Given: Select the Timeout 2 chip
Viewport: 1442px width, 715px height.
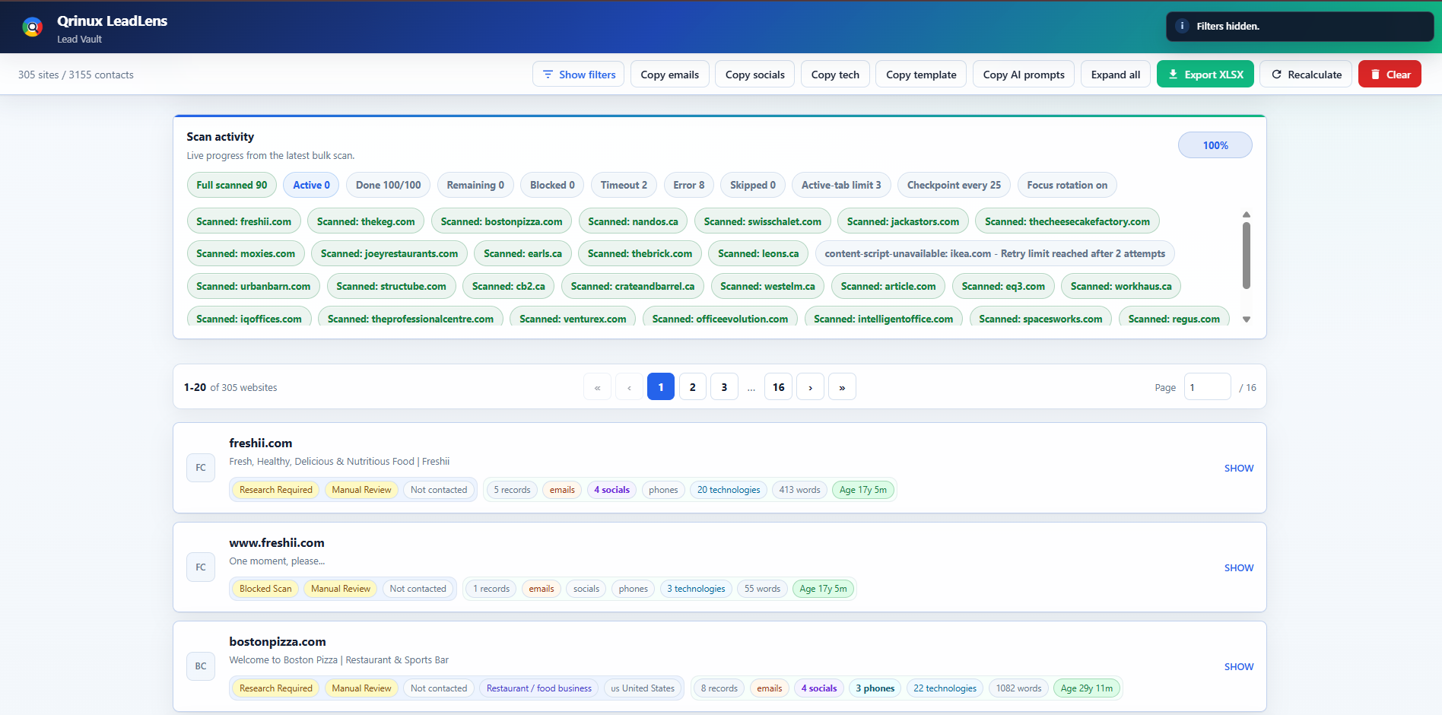Looking at the screenshot, I should click(624, 185).
